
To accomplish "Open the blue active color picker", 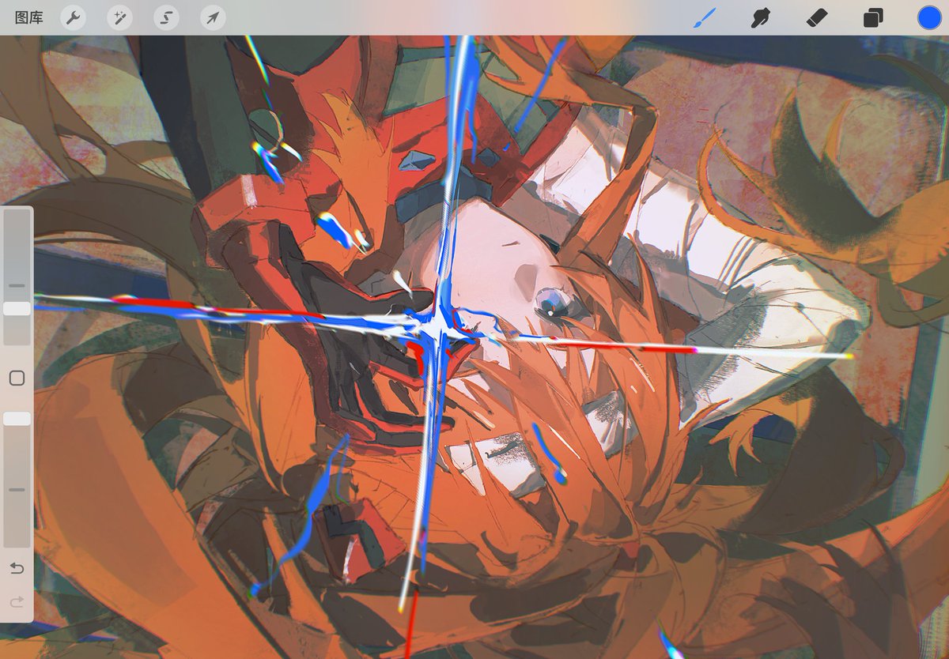I will tap(929, 17).
